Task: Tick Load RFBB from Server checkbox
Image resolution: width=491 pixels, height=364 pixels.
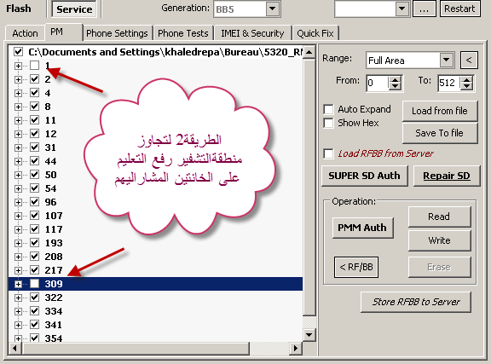Action: (x=328, y=153)
